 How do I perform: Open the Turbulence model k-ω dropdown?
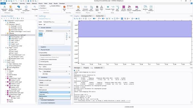point(55,87)
